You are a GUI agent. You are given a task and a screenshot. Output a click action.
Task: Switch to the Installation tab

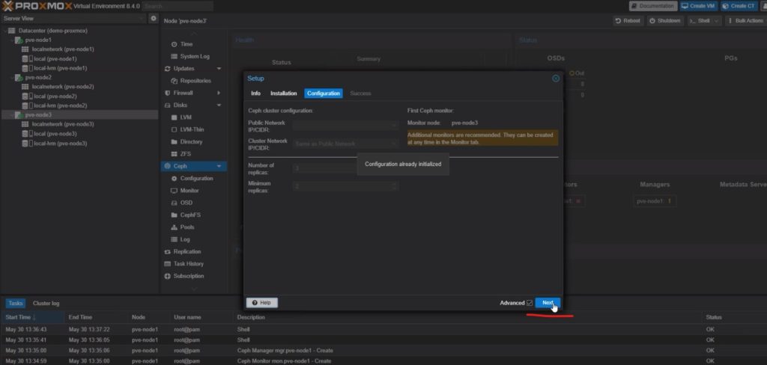(284, 93)
